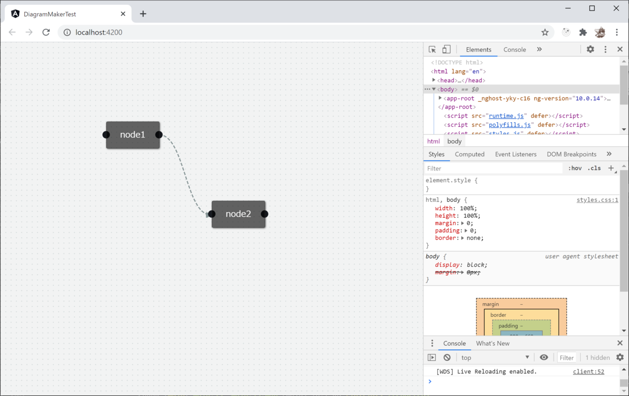
Task: Click the node2 diagram node
Action: (x=238, y=214)
